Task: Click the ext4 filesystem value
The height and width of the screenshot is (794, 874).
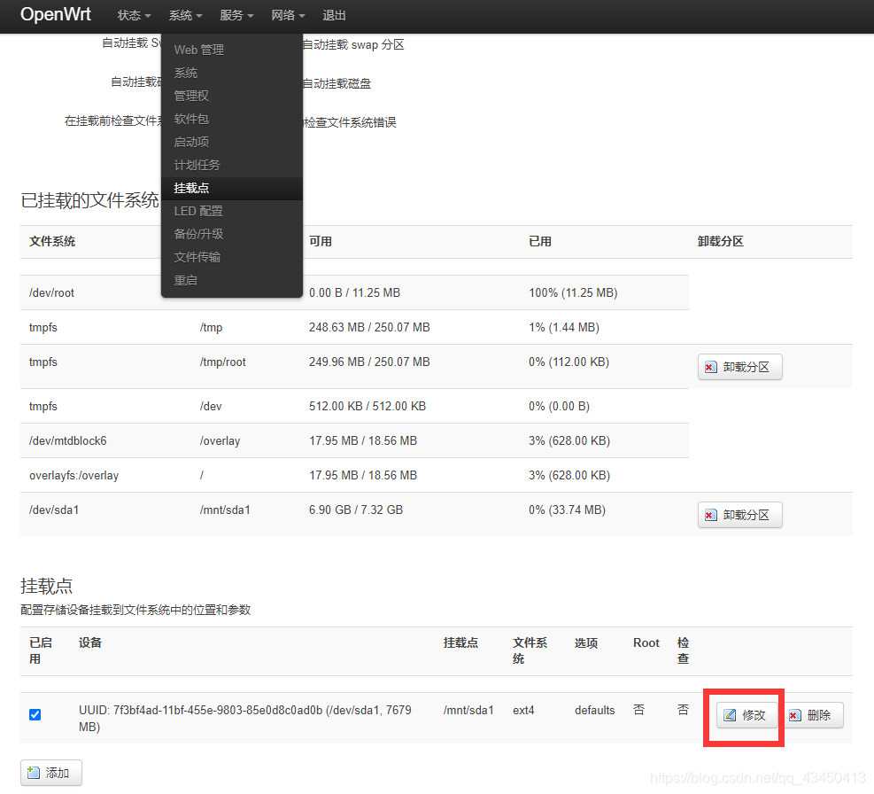Action: coord(523,711)
